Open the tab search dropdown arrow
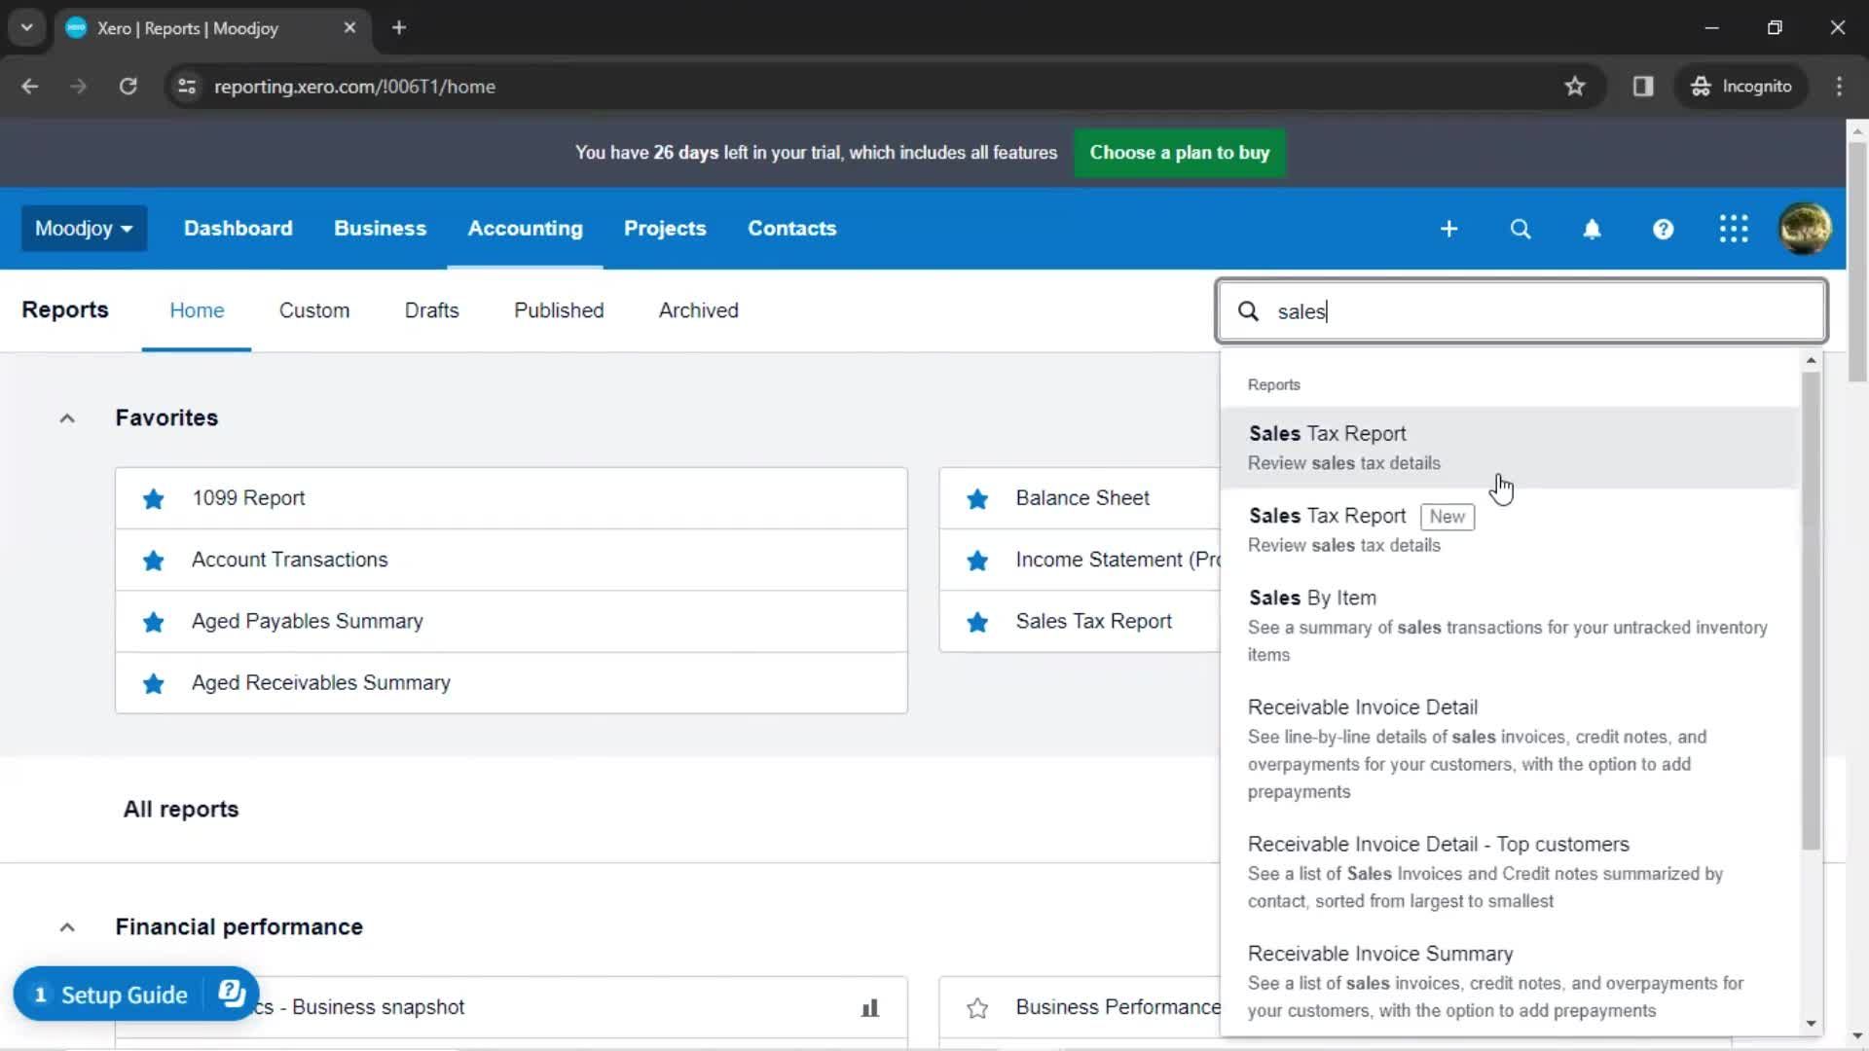The image size is (1869, 1051). (x=27, y=28)
